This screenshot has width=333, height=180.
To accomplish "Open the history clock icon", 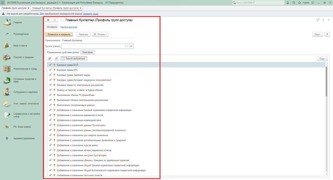I will point(294,3).
